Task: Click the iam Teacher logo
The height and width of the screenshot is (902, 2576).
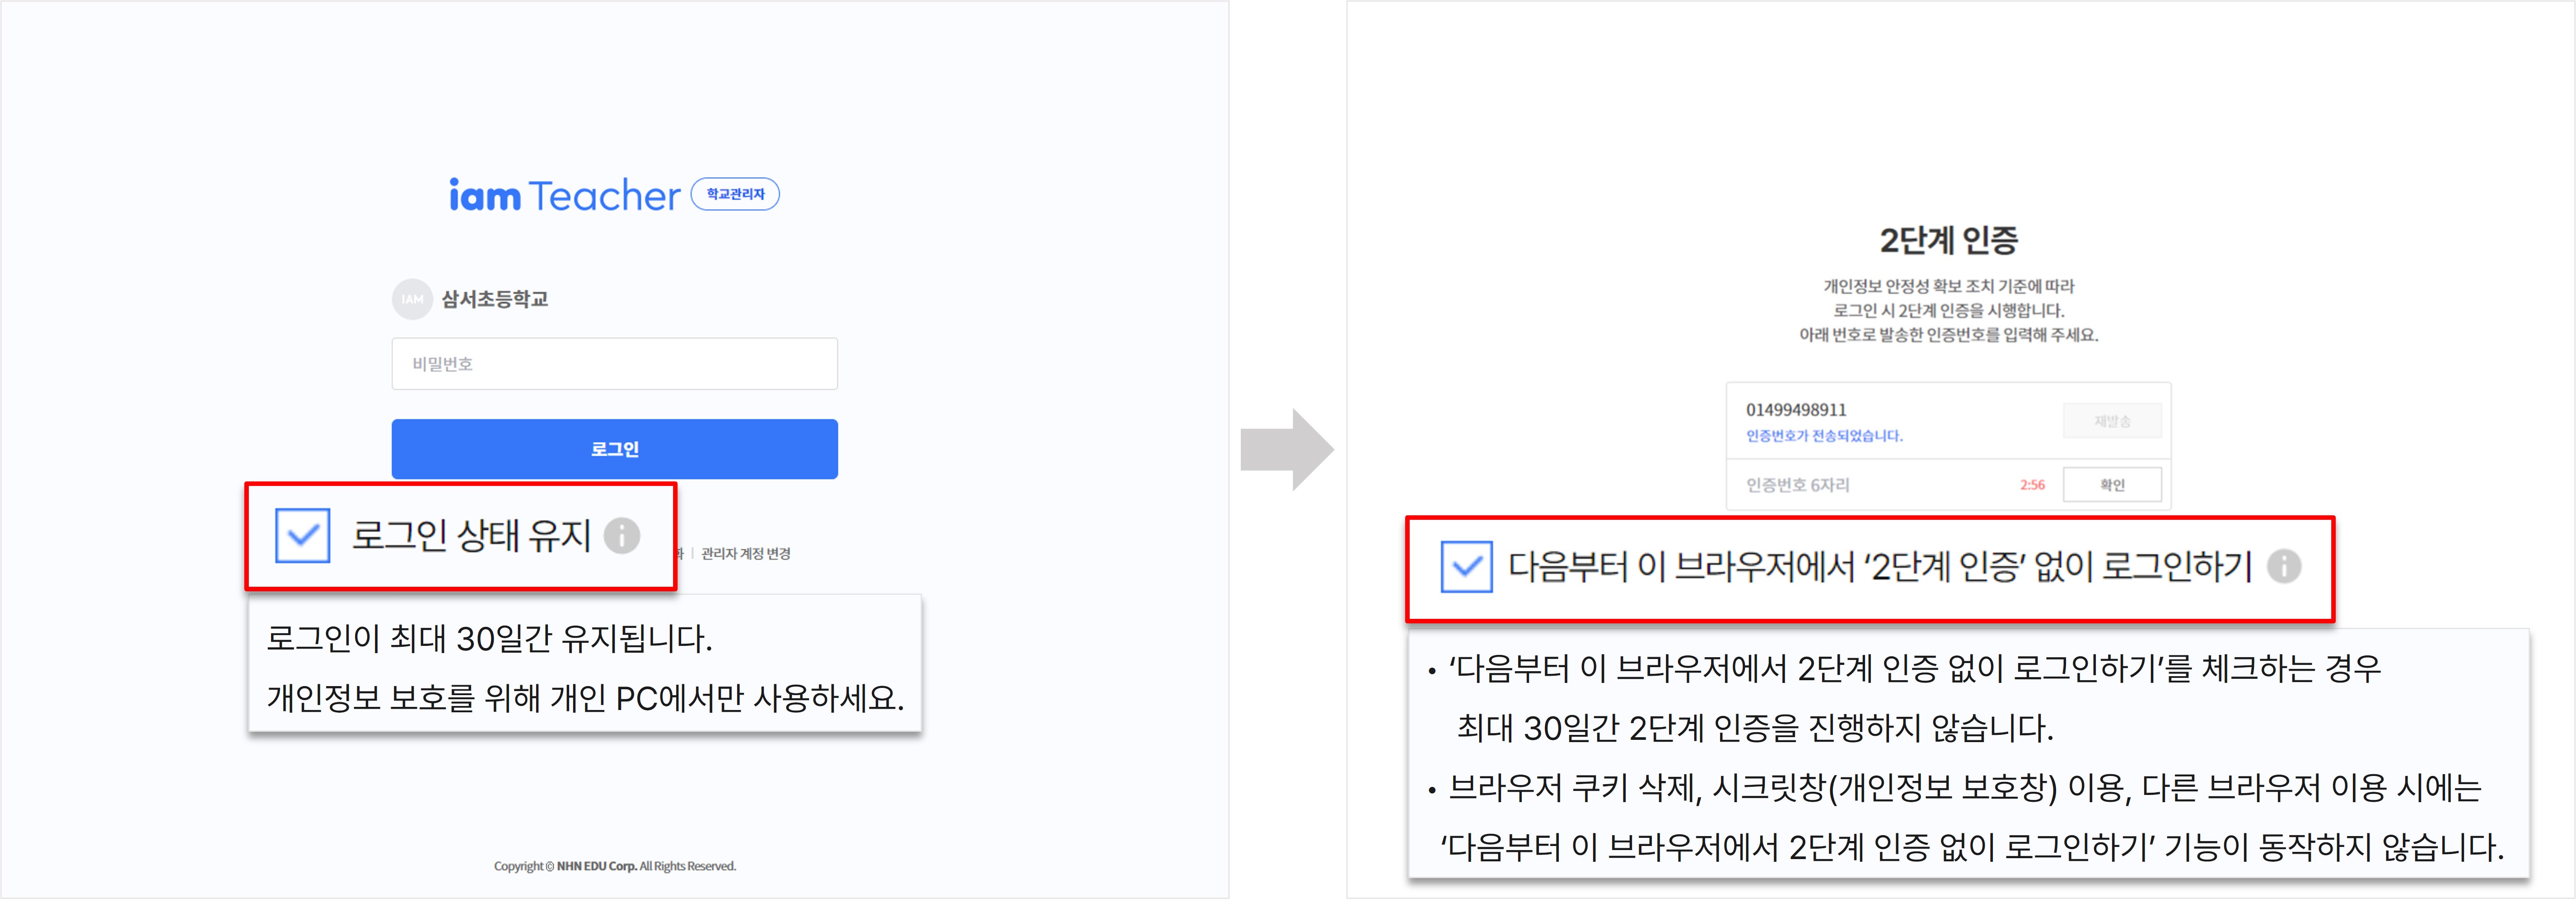Action: [x=564, y=195]
